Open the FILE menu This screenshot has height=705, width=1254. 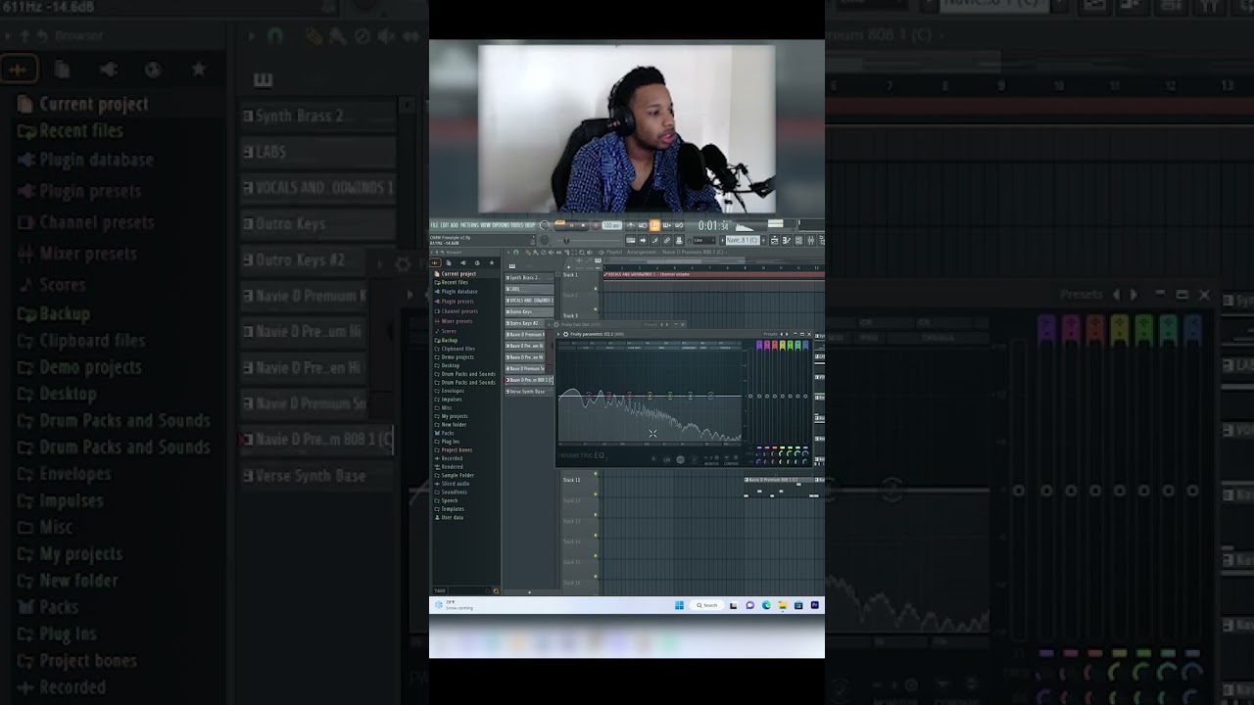[434, 225]
